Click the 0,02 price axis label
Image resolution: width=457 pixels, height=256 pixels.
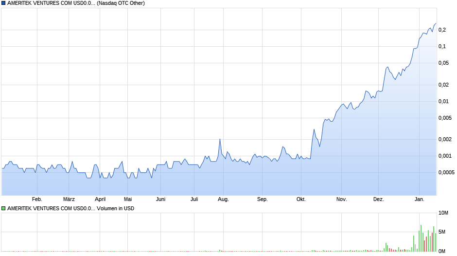tap(443, 85)
